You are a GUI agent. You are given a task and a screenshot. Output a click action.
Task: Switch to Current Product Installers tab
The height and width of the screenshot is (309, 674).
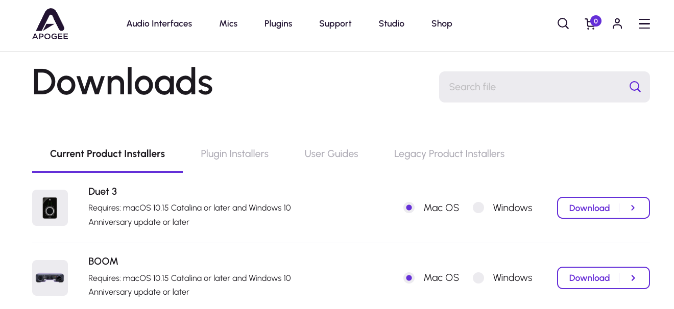click(107, 154)
